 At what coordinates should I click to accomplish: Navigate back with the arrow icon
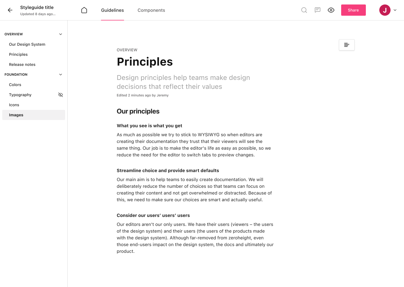point(10,10)
